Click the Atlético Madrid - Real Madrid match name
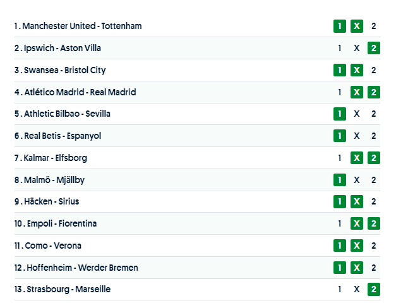 (x=80, y=92)
